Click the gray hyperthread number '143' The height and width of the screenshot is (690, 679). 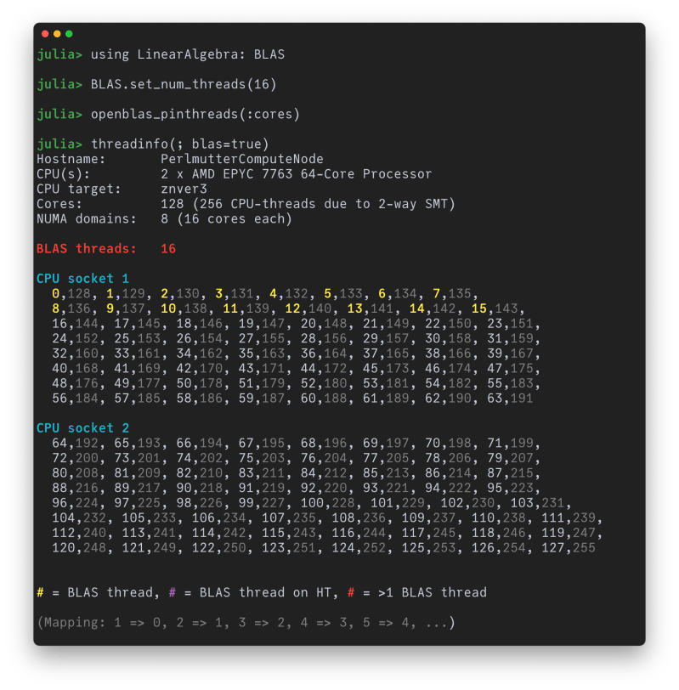(506, 308)
